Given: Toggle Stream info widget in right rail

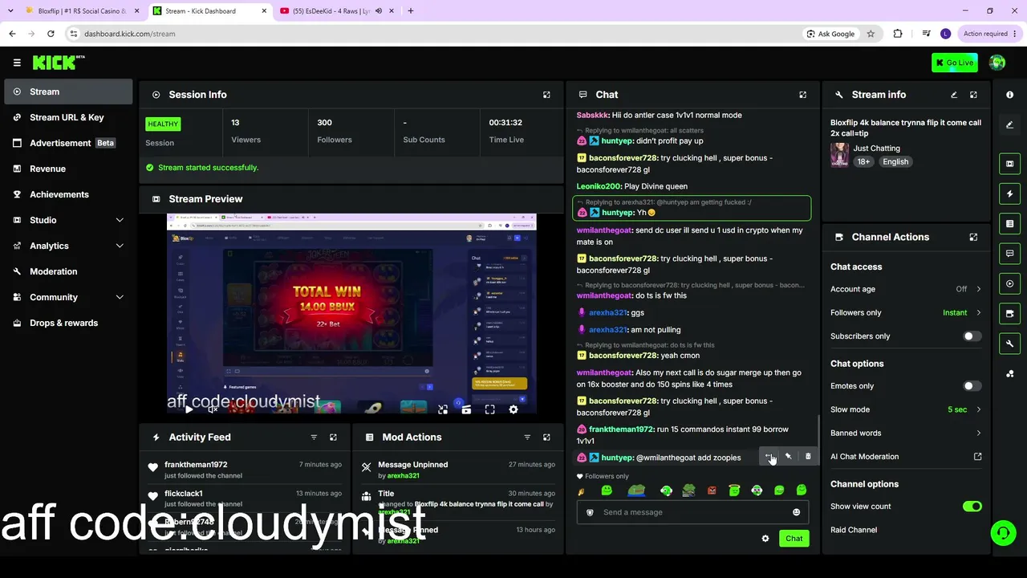Looking at the screenshot, I should 1009,344.
